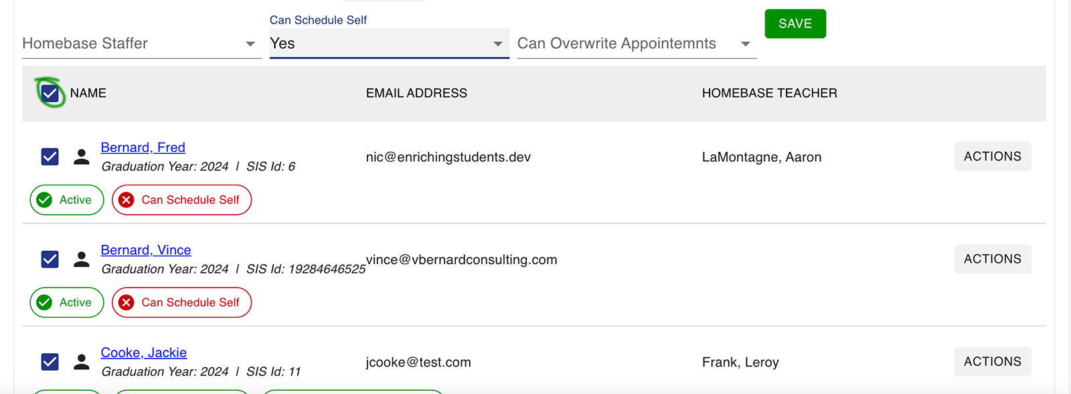Click the person icon beside Cooke, Jackie

pyautogui.click(x=82, y=362)
